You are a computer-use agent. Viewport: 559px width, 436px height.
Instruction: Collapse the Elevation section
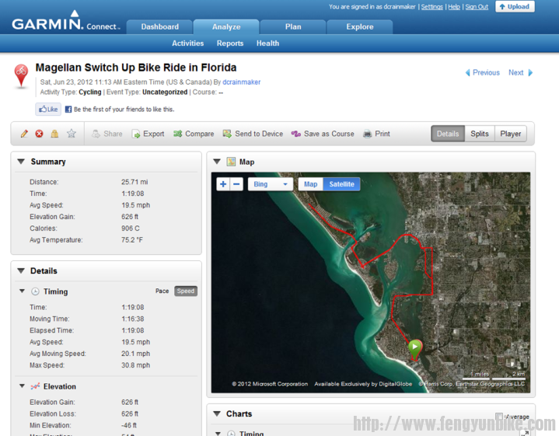[22, 386]
